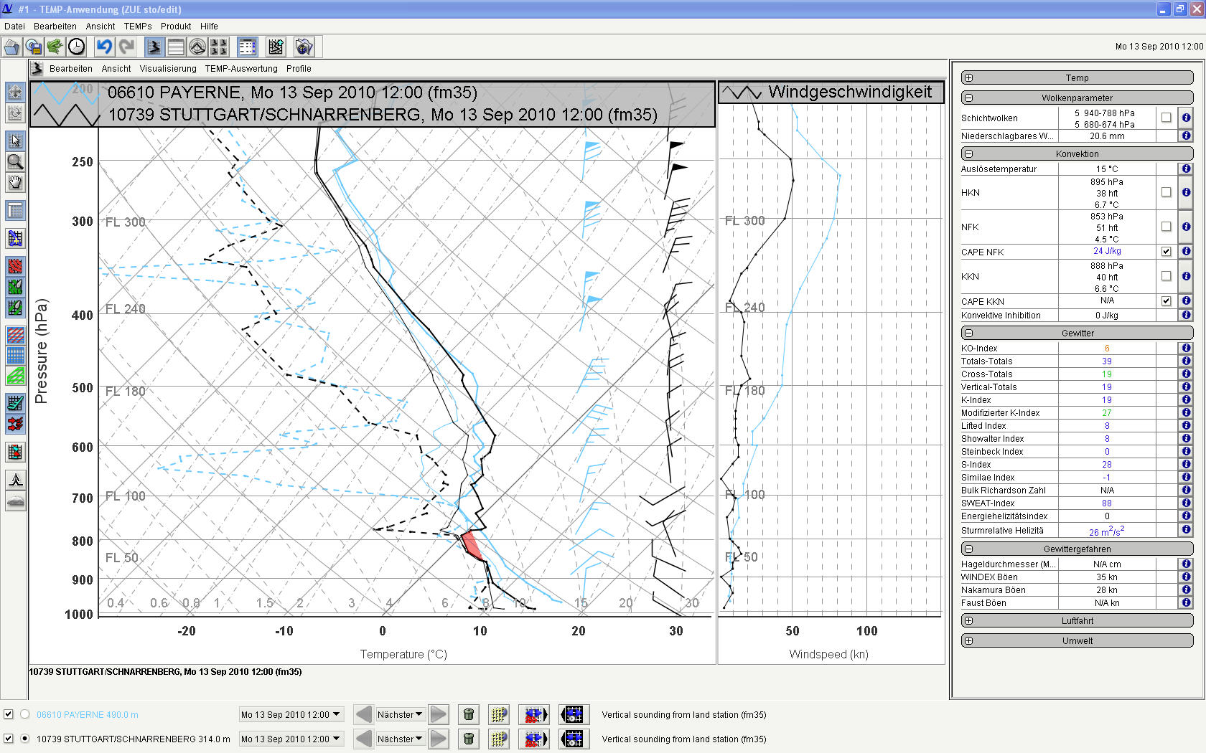Select the magnifier zoom tool
1206x753 pixels.
15,161
